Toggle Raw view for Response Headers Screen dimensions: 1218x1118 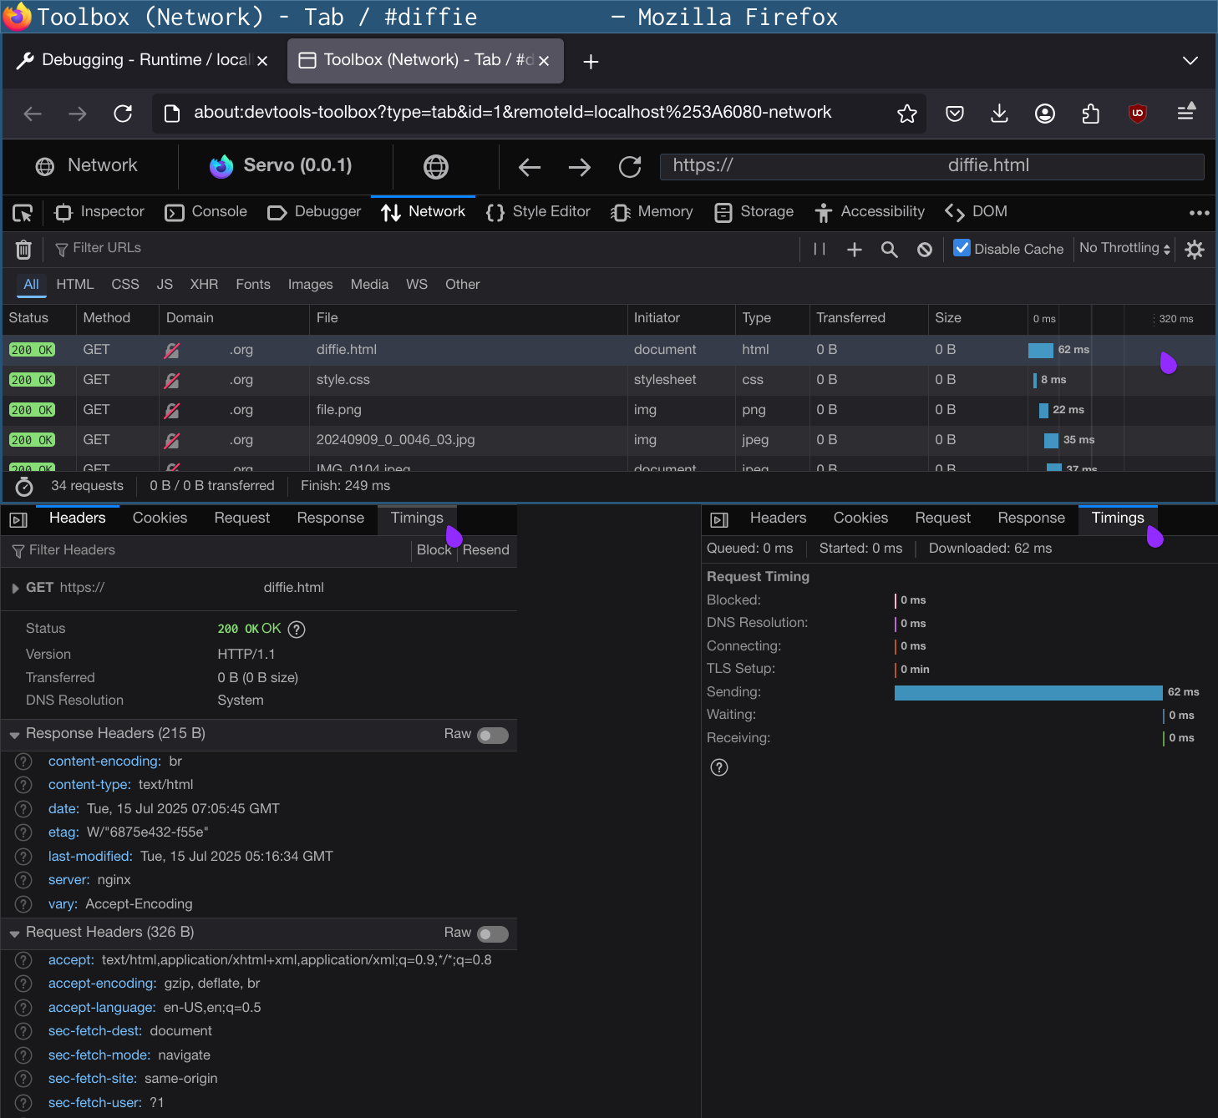pyautogui.click(x=492, y=735)
